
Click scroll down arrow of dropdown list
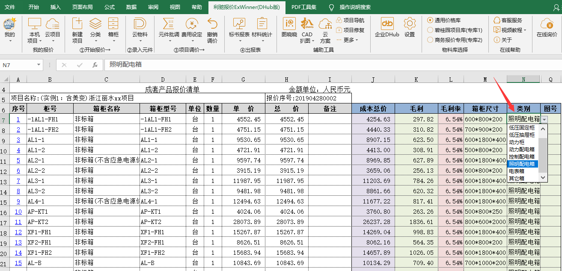(543, 177)
